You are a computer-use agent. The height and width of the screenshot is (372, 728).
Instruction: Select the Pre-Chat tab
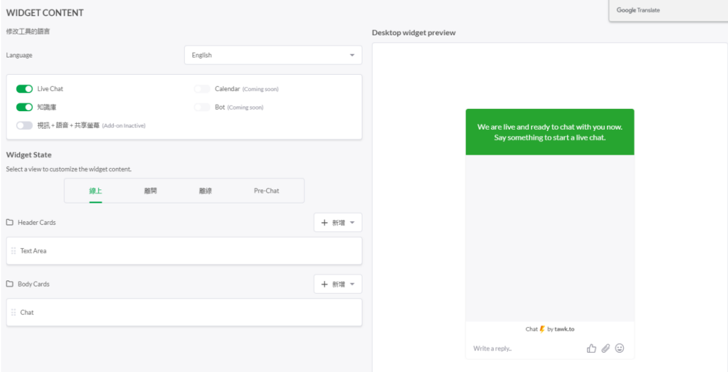(x=266, y=191)
